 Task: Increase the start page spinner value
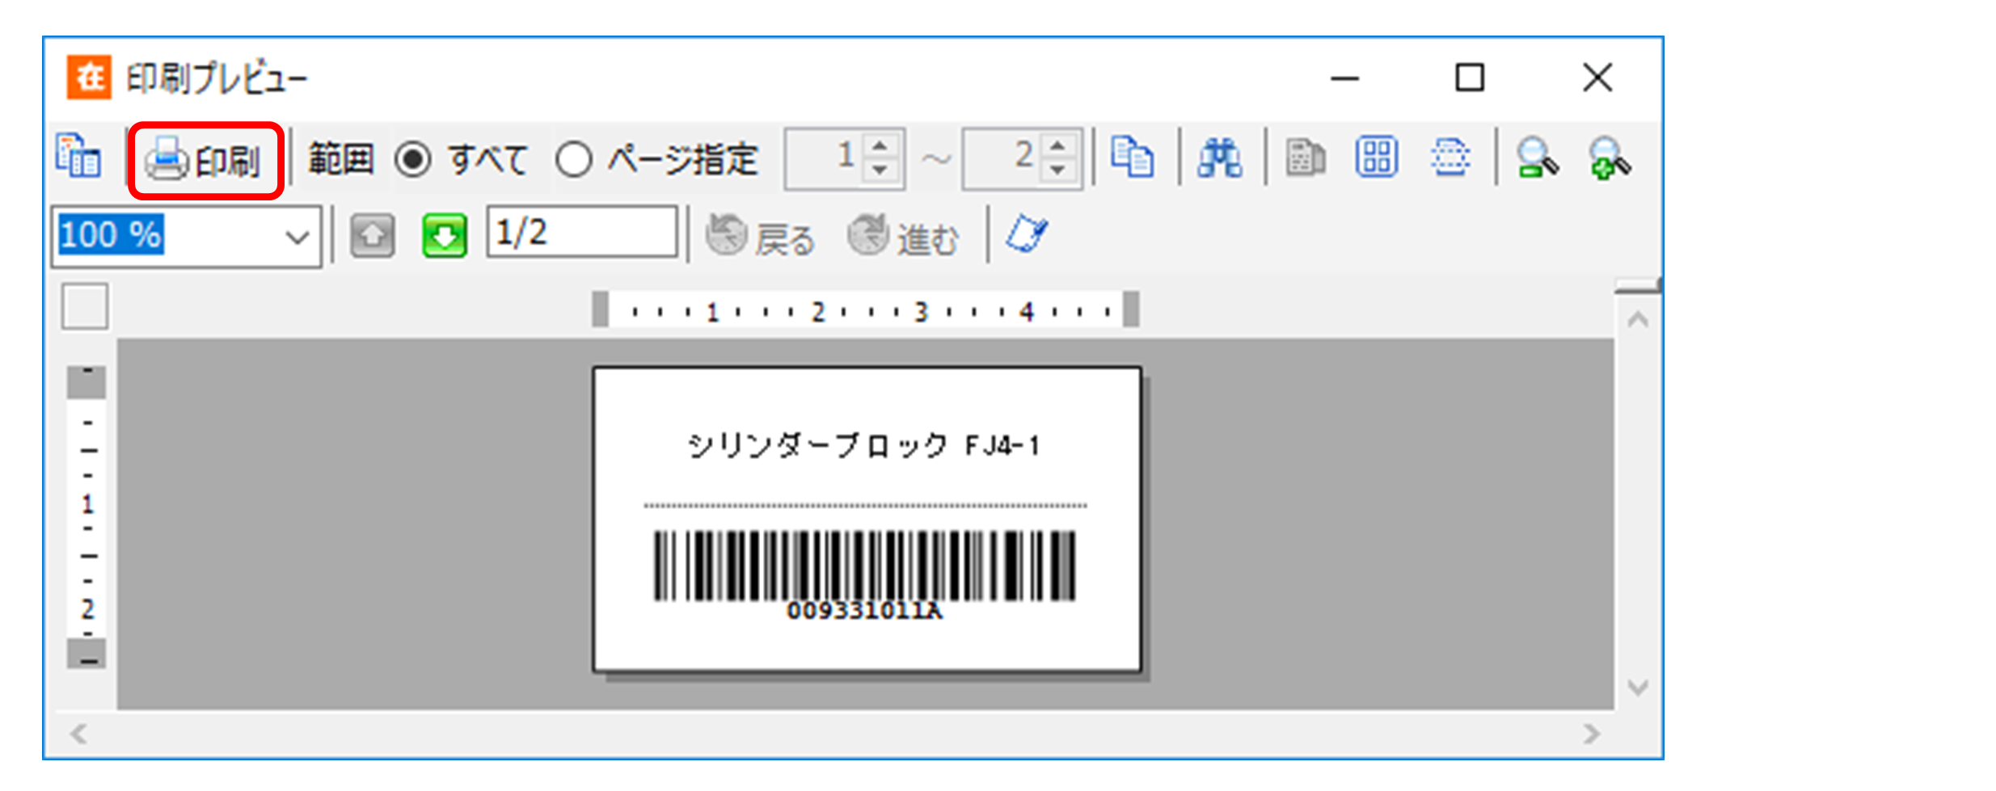[880, 146]
